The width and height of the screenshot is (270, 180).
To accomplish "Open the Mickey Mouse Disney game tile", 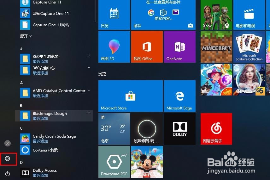I will [x=147, y=162].
